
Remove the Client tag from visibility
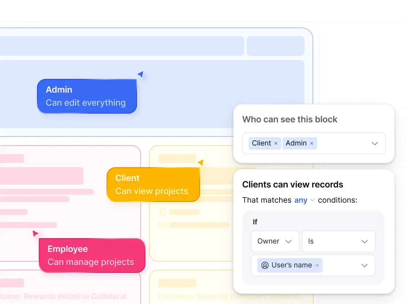pyautogui.click(x=276, y=143)
